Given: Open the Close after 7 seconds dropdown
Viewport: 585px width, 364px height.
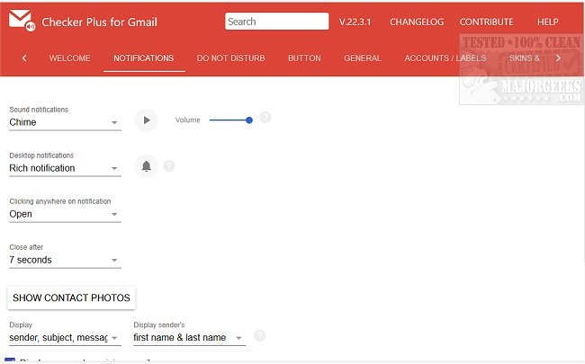Looking at the screenshot, I should click(x=65, y=260).
